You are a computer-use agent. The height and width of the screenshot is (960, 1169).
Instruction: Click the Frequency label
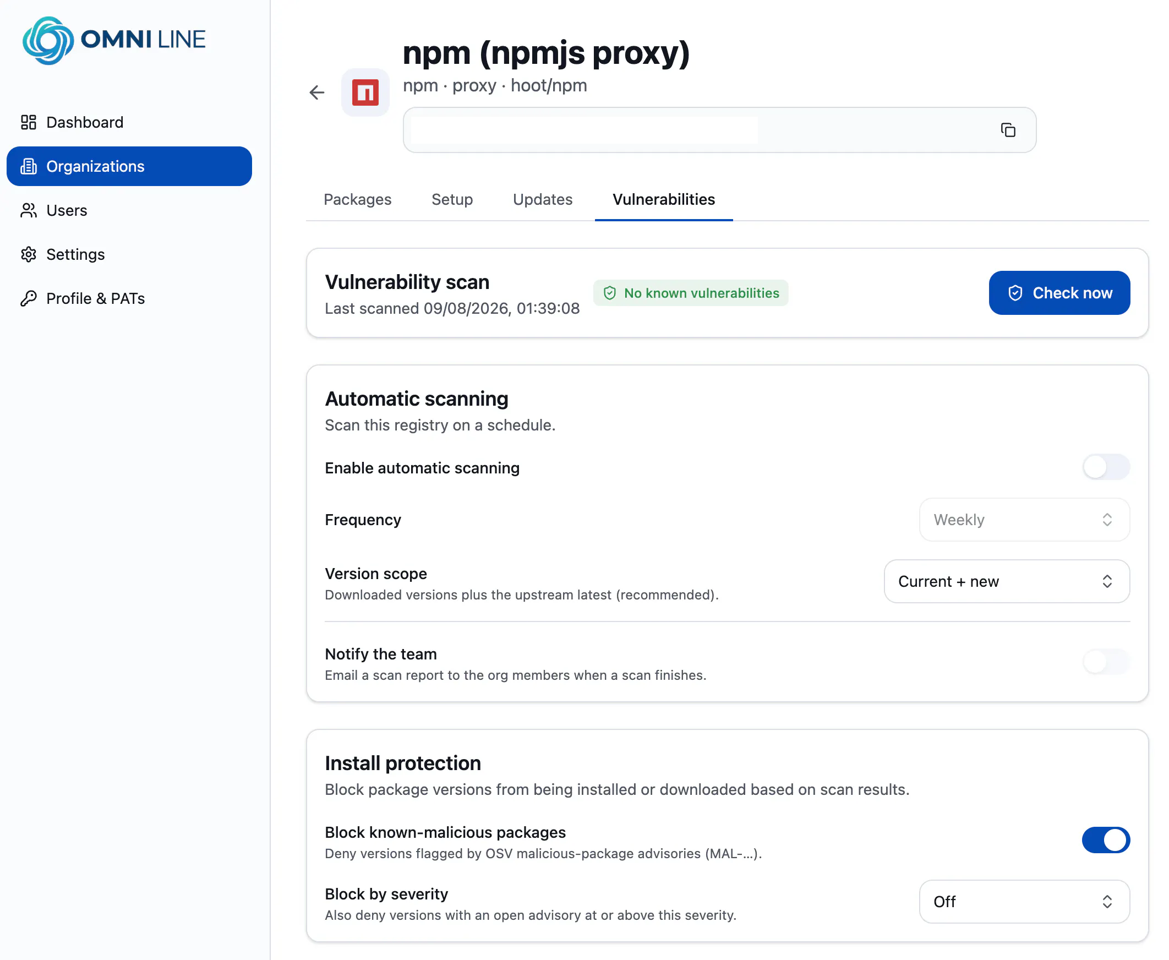point(363,520)
